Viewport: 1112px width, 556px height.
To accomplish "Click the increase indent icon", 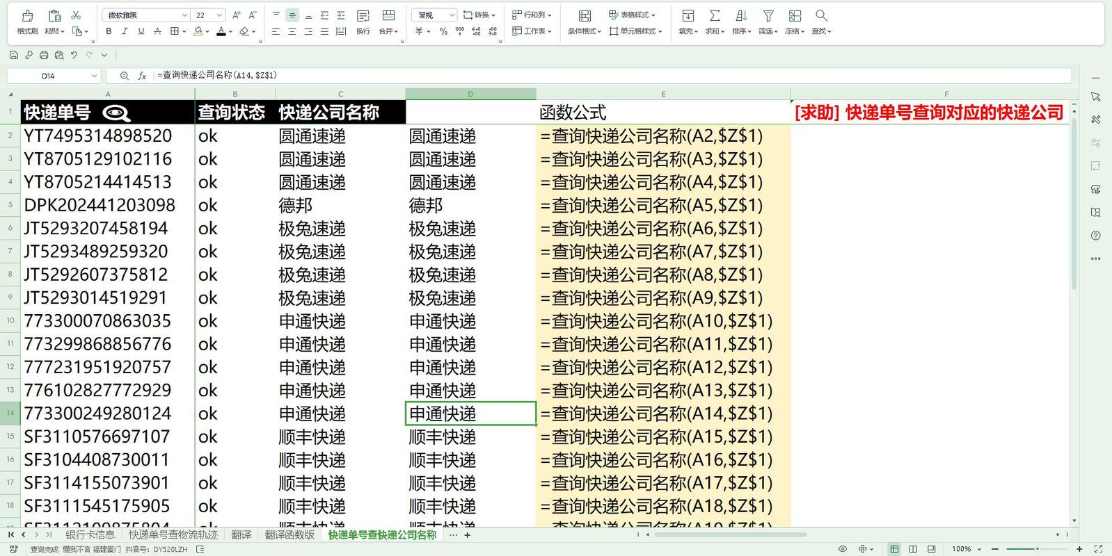I will tap(341, 15).
